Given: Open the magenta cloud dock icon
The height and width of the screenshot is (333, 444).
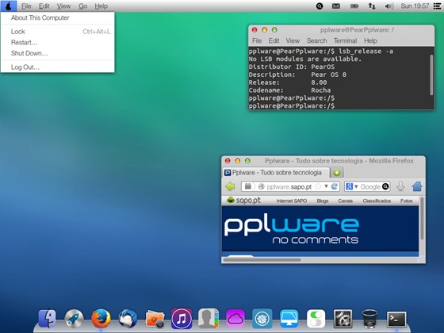Looking at the screenshot, I should pos(235,319).
